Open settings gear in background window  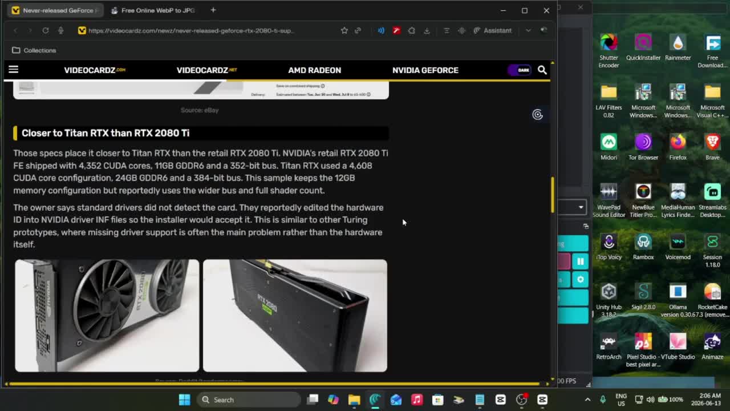pyautogui.click(x=580, y=280)
